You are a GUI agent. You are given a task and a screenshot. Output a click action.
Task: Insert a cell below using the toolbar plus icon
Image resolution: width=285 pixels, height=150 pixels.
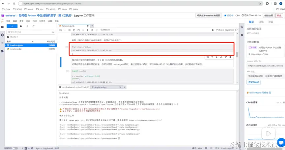point(65,30)
